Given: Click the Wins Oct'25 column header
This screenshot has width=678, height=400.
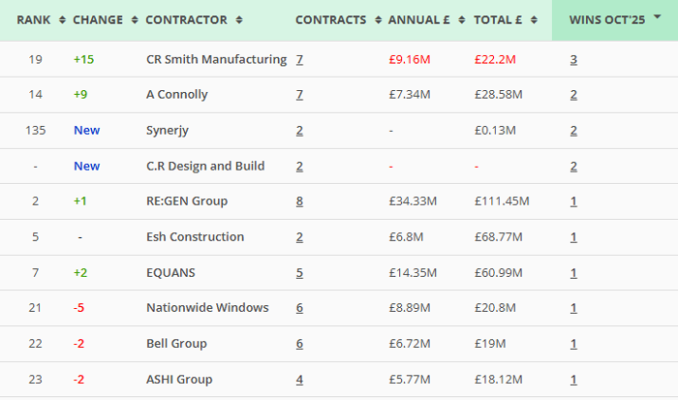Looking at the screenshot, I should click(604, 20).
